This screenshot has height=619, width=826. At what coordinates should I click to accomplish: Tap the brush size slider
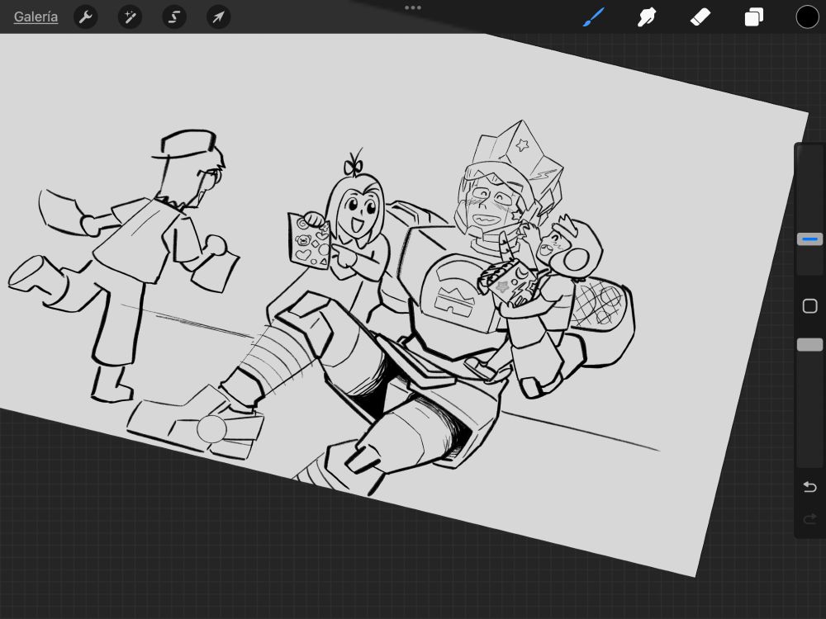[809, 239]
